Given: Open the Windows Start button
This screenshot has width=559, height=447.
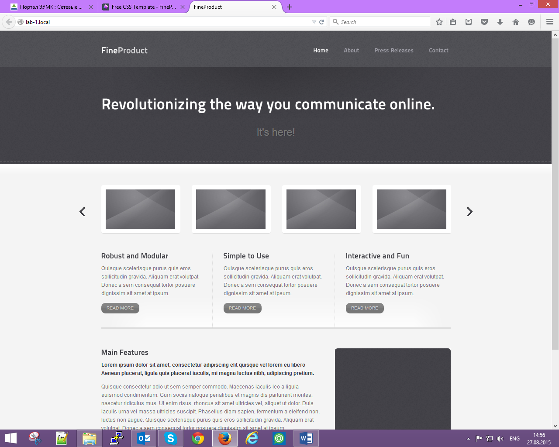Looking at the screenshot, I should (x=10, y=438).
